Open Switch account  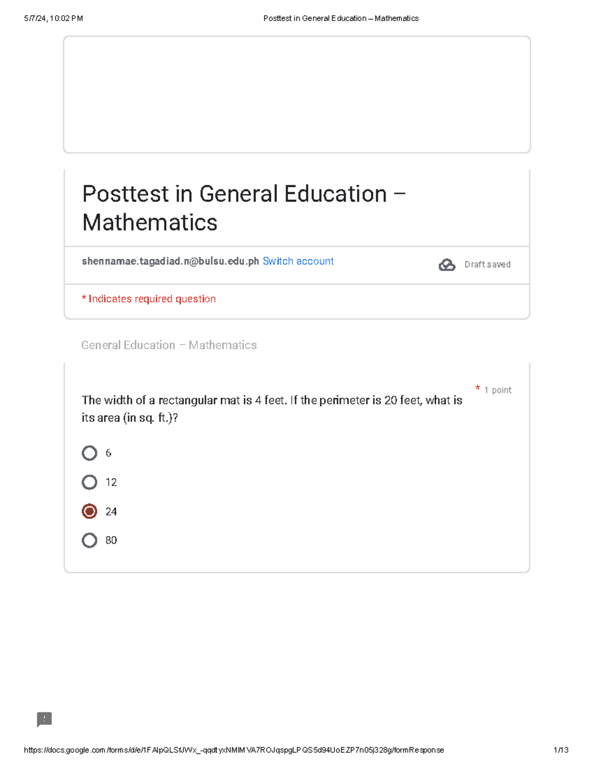(x=298, y=261)
